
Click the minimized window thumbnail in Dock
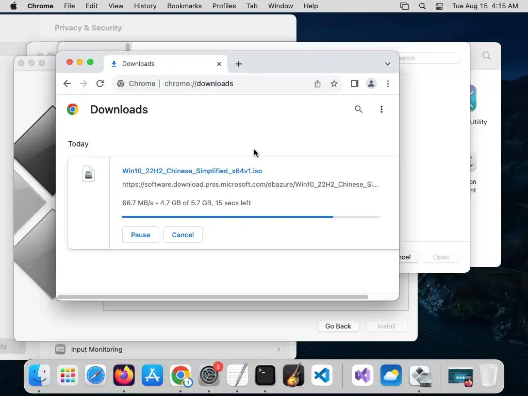tap(460, 377)
